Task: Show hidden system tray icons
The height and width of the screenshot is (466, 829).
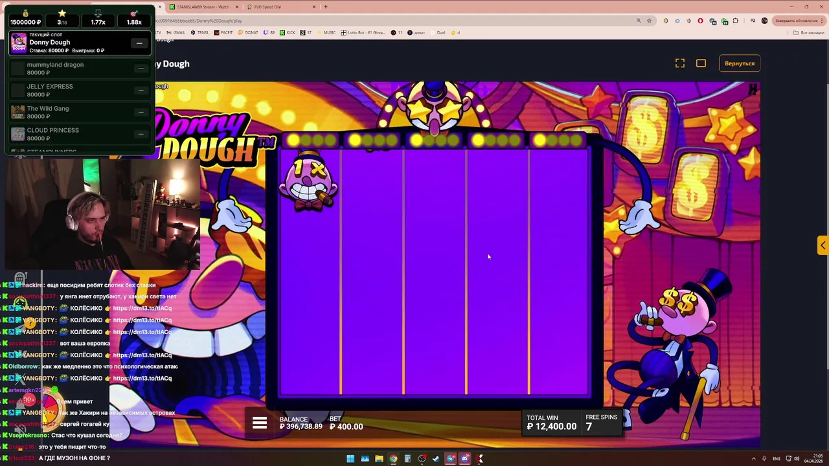Action: pyautogui.click(x=754, y=459)
